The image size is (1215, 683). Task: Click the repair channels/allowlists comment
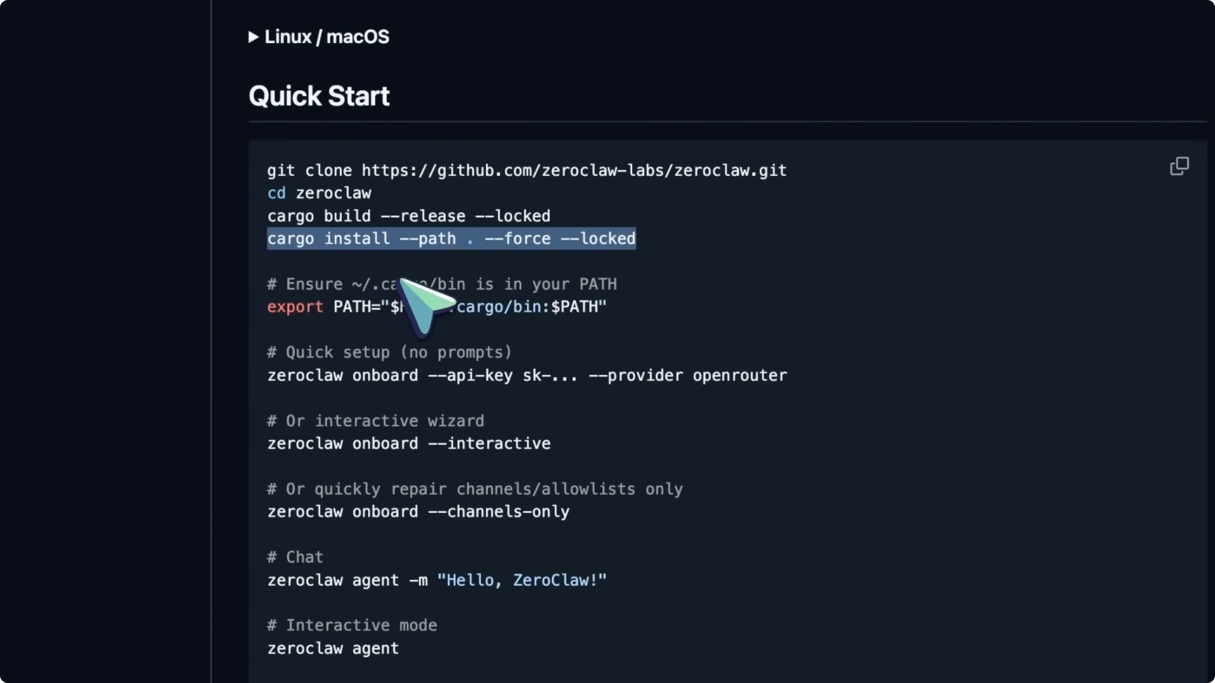click(x=474, y=489)
